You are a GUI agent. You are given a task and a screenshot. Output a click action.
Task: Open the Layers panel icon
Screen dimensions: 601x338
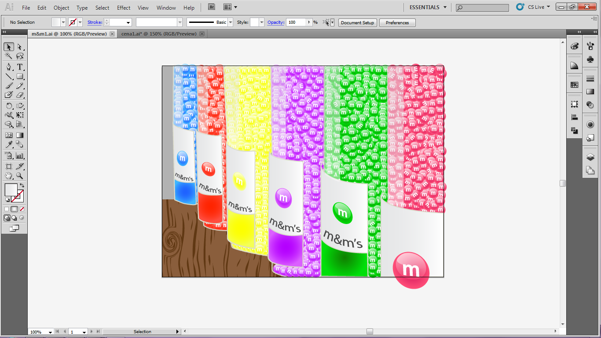tap(590, 157)
